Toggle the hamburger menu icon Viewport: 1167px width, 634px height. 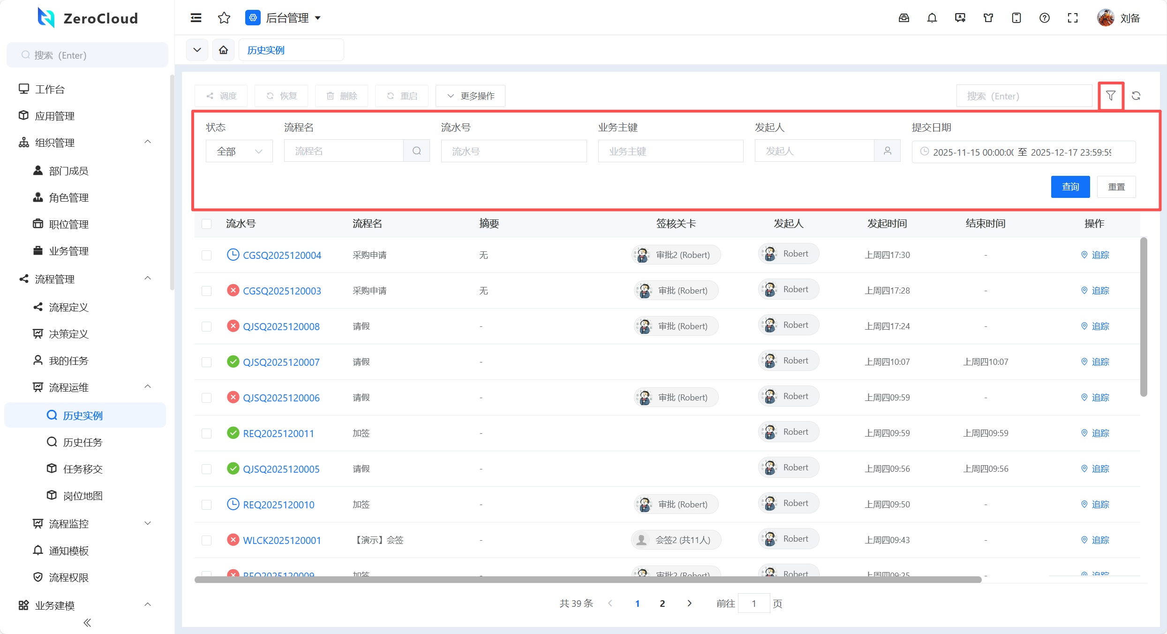196,18
